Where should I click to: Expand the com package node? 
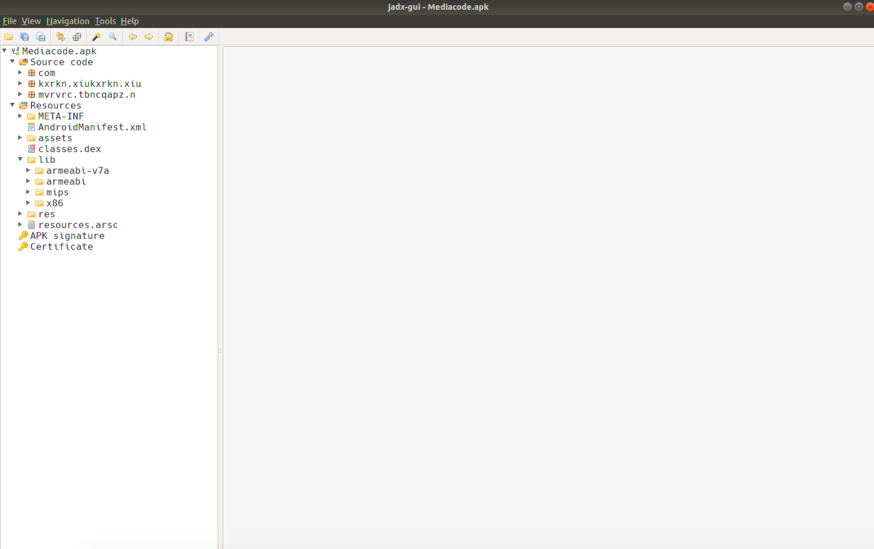coord(20,72)
